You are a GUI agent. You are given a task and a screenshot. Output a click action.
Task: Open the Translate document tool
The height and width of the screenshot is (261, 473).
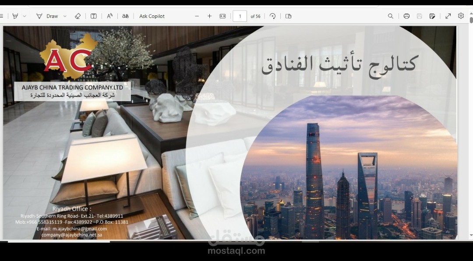pos(126,16)
